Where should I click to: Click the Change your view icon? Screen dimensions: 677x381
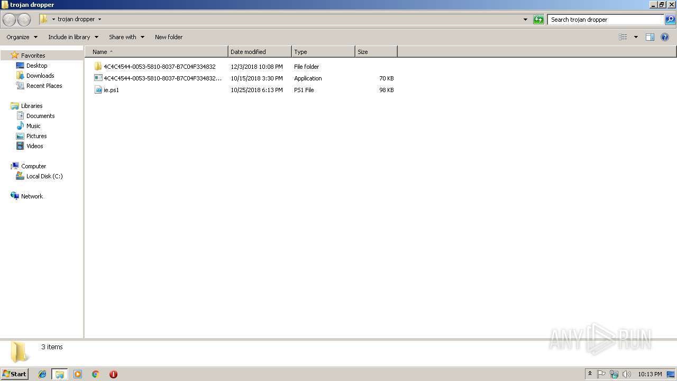click(623, 37)
